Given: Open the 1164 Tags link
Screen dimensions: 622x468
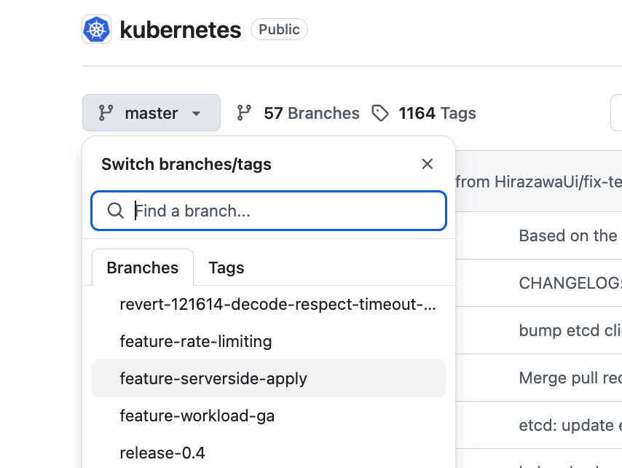Looking at the screenshot, I should click(x=437, y=113).
